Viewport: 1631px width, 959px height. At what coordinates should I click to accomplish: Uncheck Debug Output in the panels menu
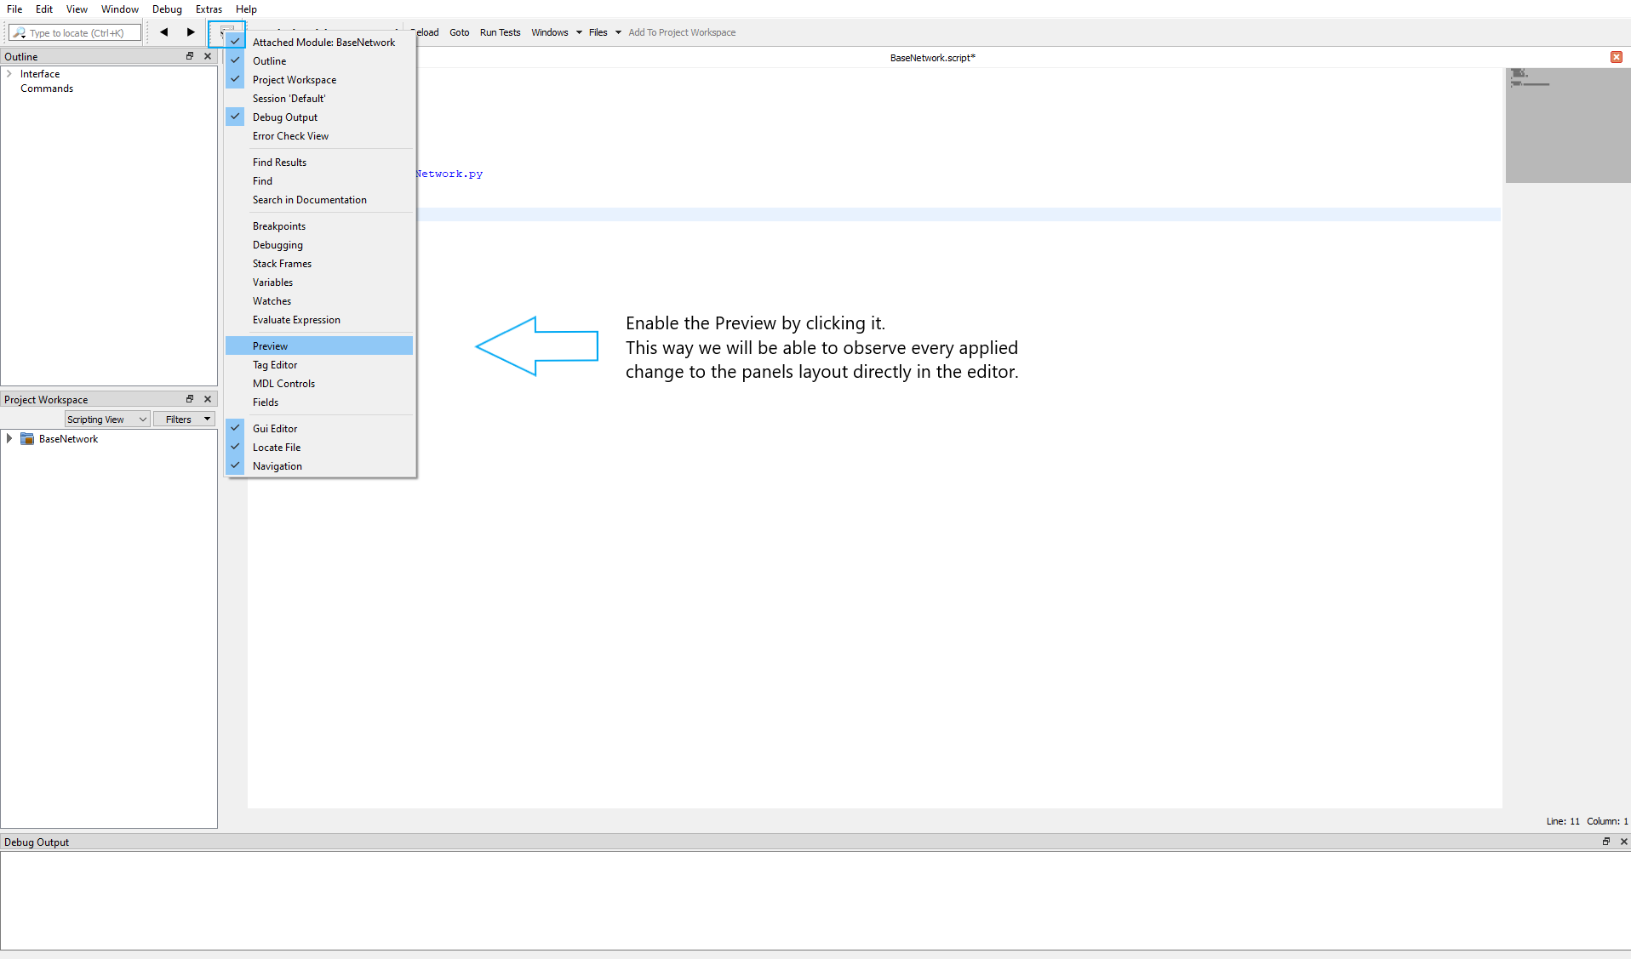pyautogui.click(x=284, y=117)
